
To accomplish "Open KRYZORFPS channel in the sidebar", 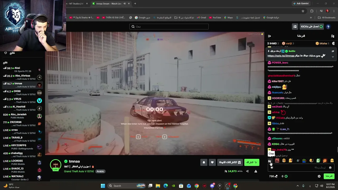I will (22, 147).
